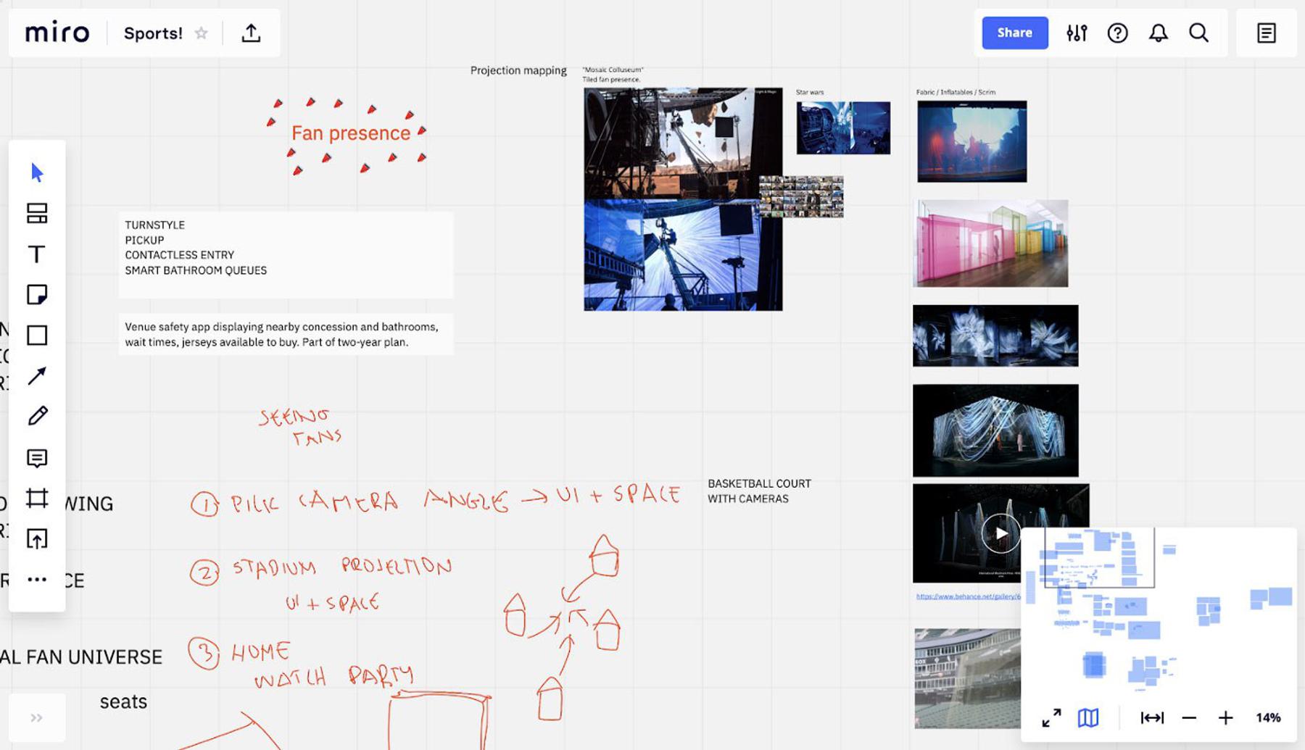Select the Comment tool

point(37,458)
